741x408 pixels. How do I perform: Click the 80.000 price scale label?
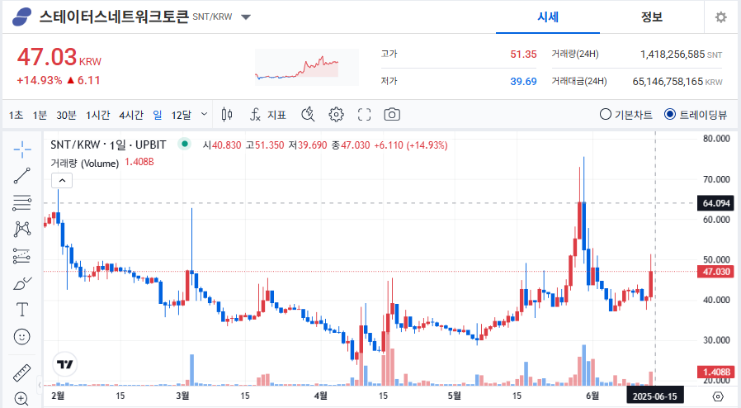pyautogui.click(x=716, y=139)
